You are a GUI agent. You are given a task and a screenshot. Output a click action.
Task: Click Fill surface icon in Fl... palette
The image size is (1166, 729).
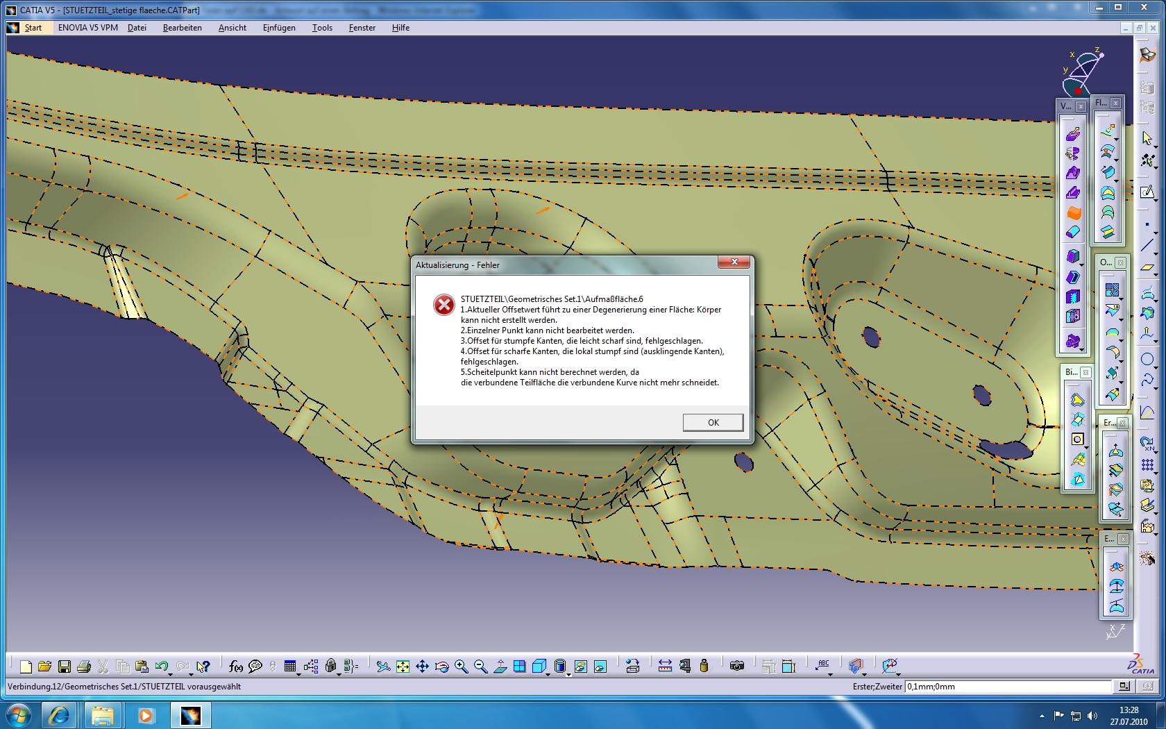click(x=1108, y=192)
